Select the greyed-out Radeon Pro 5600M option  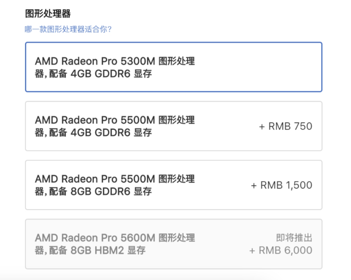click(x=173, y=244)
